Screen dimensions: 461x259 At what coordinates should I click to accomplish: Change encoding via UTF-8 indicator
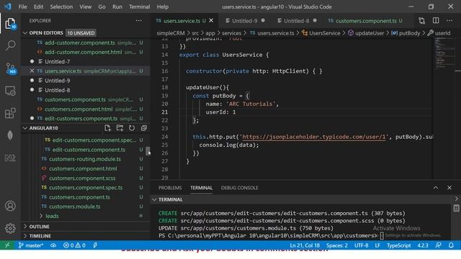(x=362, y=245)
